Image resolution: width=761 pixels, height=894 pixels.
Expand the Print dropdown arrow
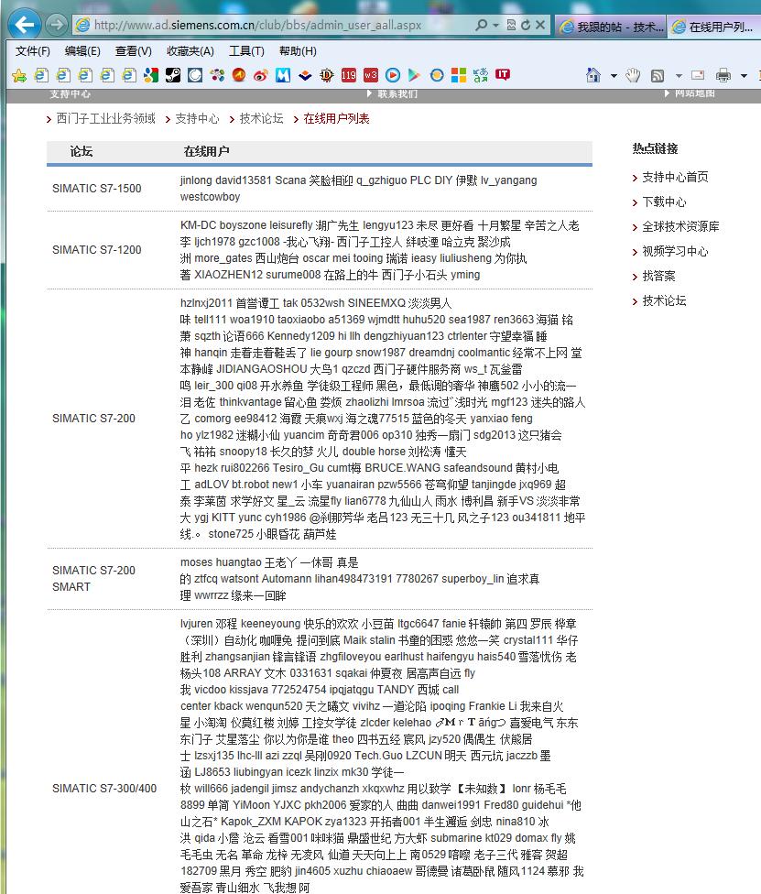coord(744,75)
